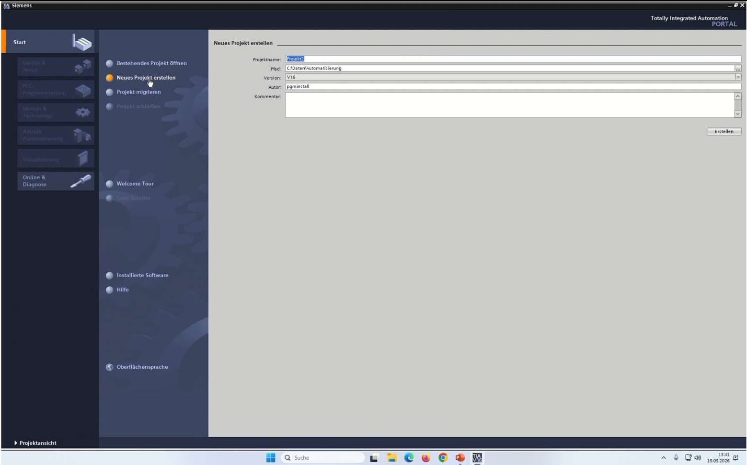
Task: Click the globe icon beside Oberflächensprache
Action: 110,367
